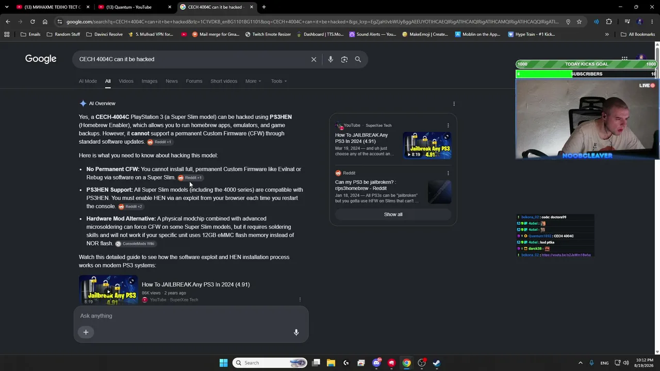Expand sources with Show all button
Screen dimensions: 660x371
pos(393,214)
